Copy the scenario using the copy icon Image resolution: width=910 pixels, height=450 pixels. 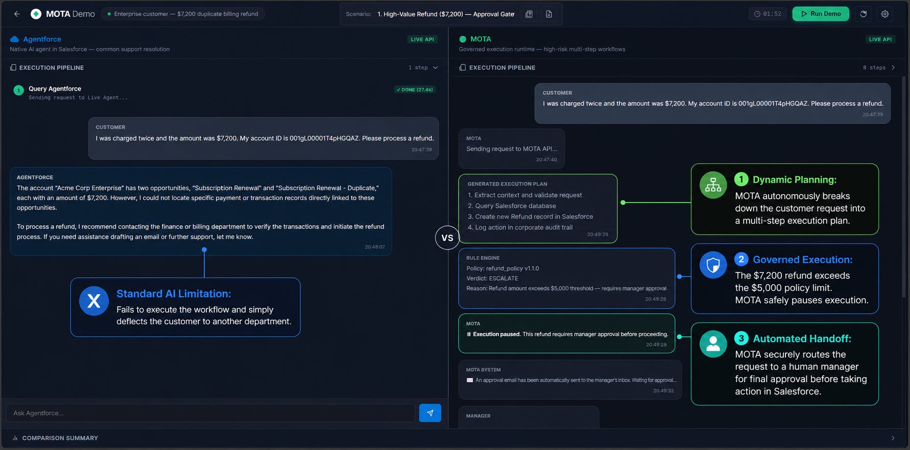(x=529, y=14)
